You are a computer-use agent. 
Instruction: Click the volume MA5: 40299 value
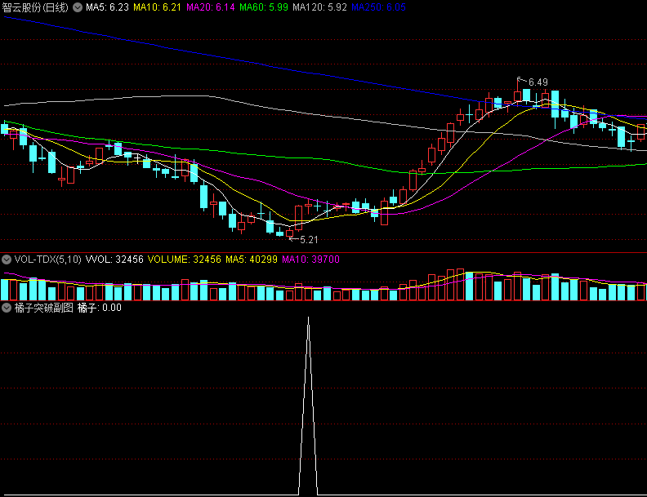252,260
